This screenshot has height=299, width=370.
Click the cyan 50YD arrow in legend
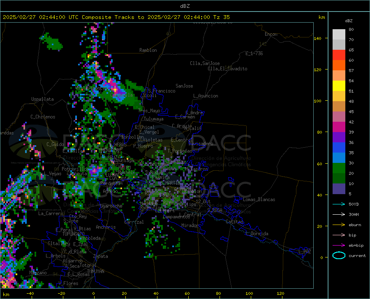[x=339, y=204]
